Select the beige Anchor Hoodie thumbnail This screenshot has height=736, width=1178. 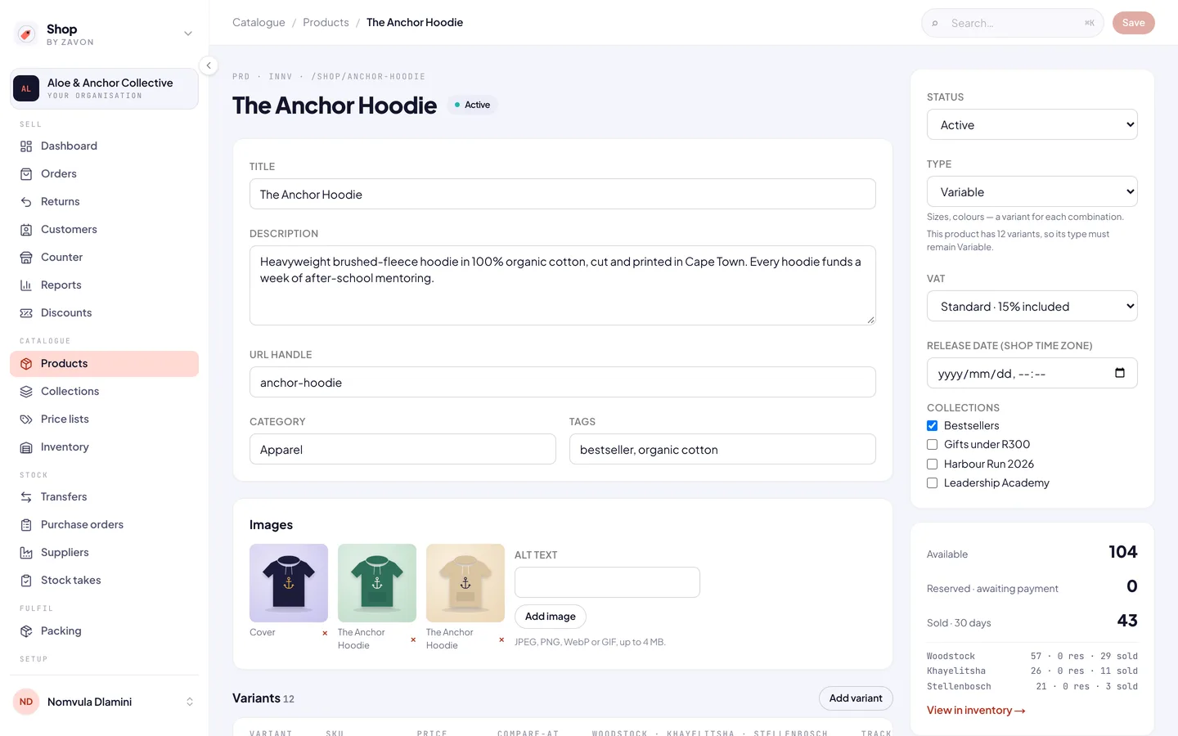(x=465, y=583)
